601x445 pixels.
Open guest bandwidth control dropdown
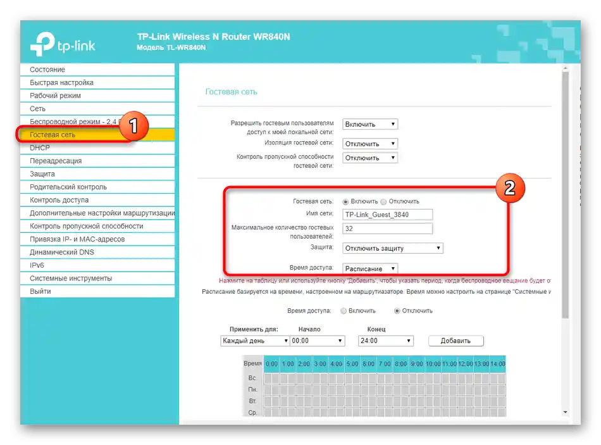point(370,158)
